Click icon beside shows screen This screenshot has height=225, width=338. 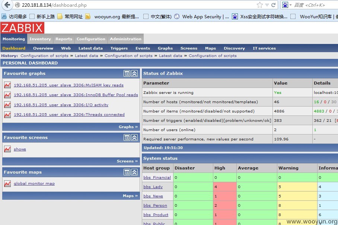[x=7, y=149]
